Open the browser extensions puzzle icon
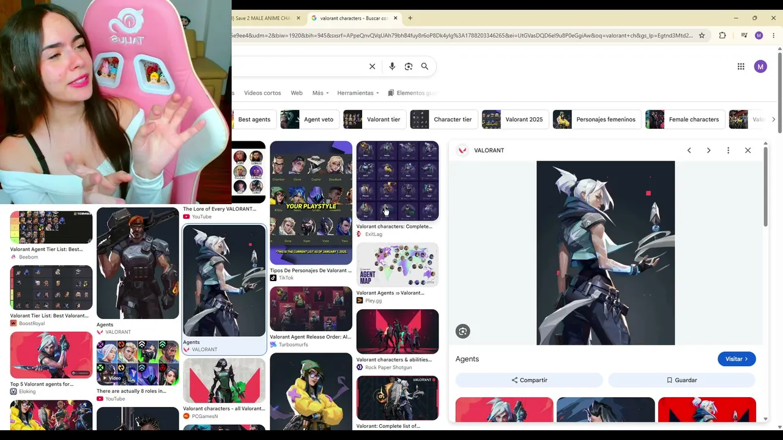 point(722,35)
